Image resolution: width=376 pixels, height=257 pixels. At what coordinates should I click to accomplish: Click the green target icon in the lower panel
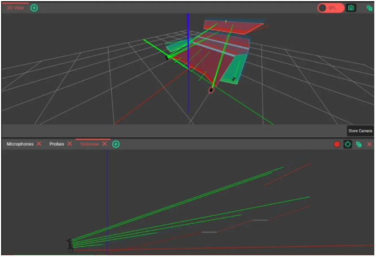(348, 145)
